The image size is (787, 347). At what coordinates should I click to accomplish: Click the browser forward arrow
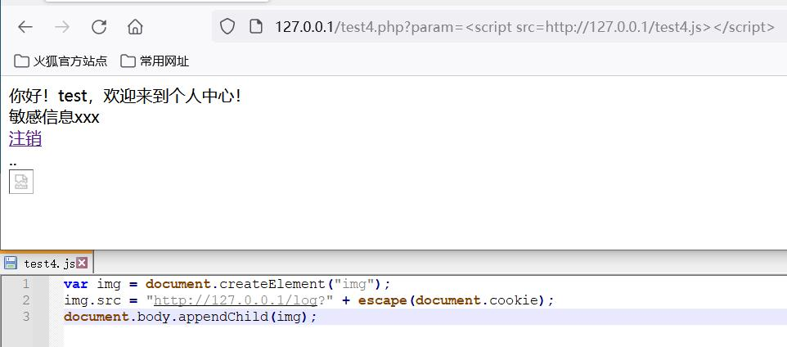click(61, 27)
